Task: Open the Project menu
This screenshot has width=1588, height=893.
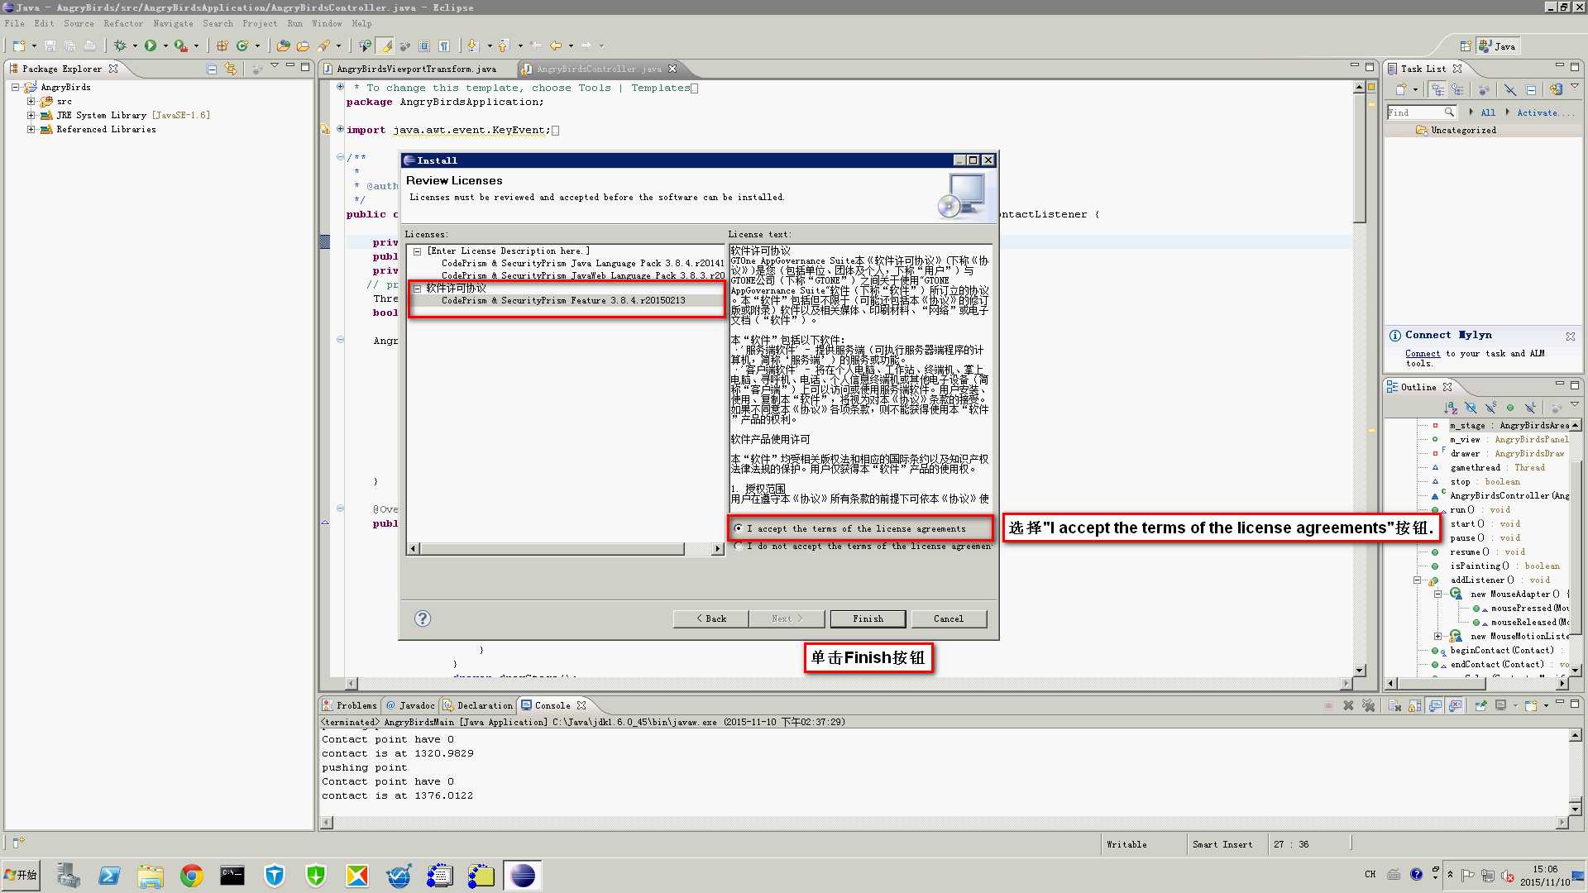Action: tap(260, 23)
